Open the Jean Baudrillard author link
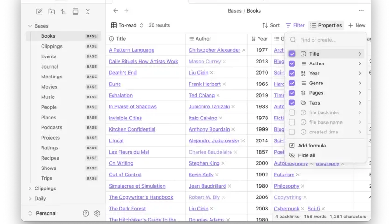This screenshot has height=224, width=392. pos(207,186)
